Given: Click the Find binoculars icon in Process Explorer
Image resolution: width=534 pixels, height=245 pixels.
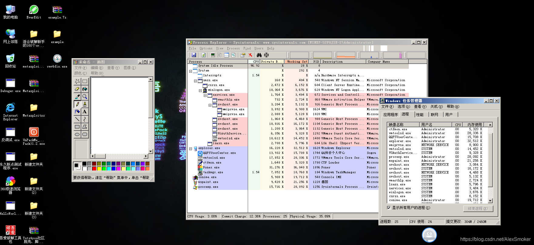Looking at the screenshot, I should [259, 55].
